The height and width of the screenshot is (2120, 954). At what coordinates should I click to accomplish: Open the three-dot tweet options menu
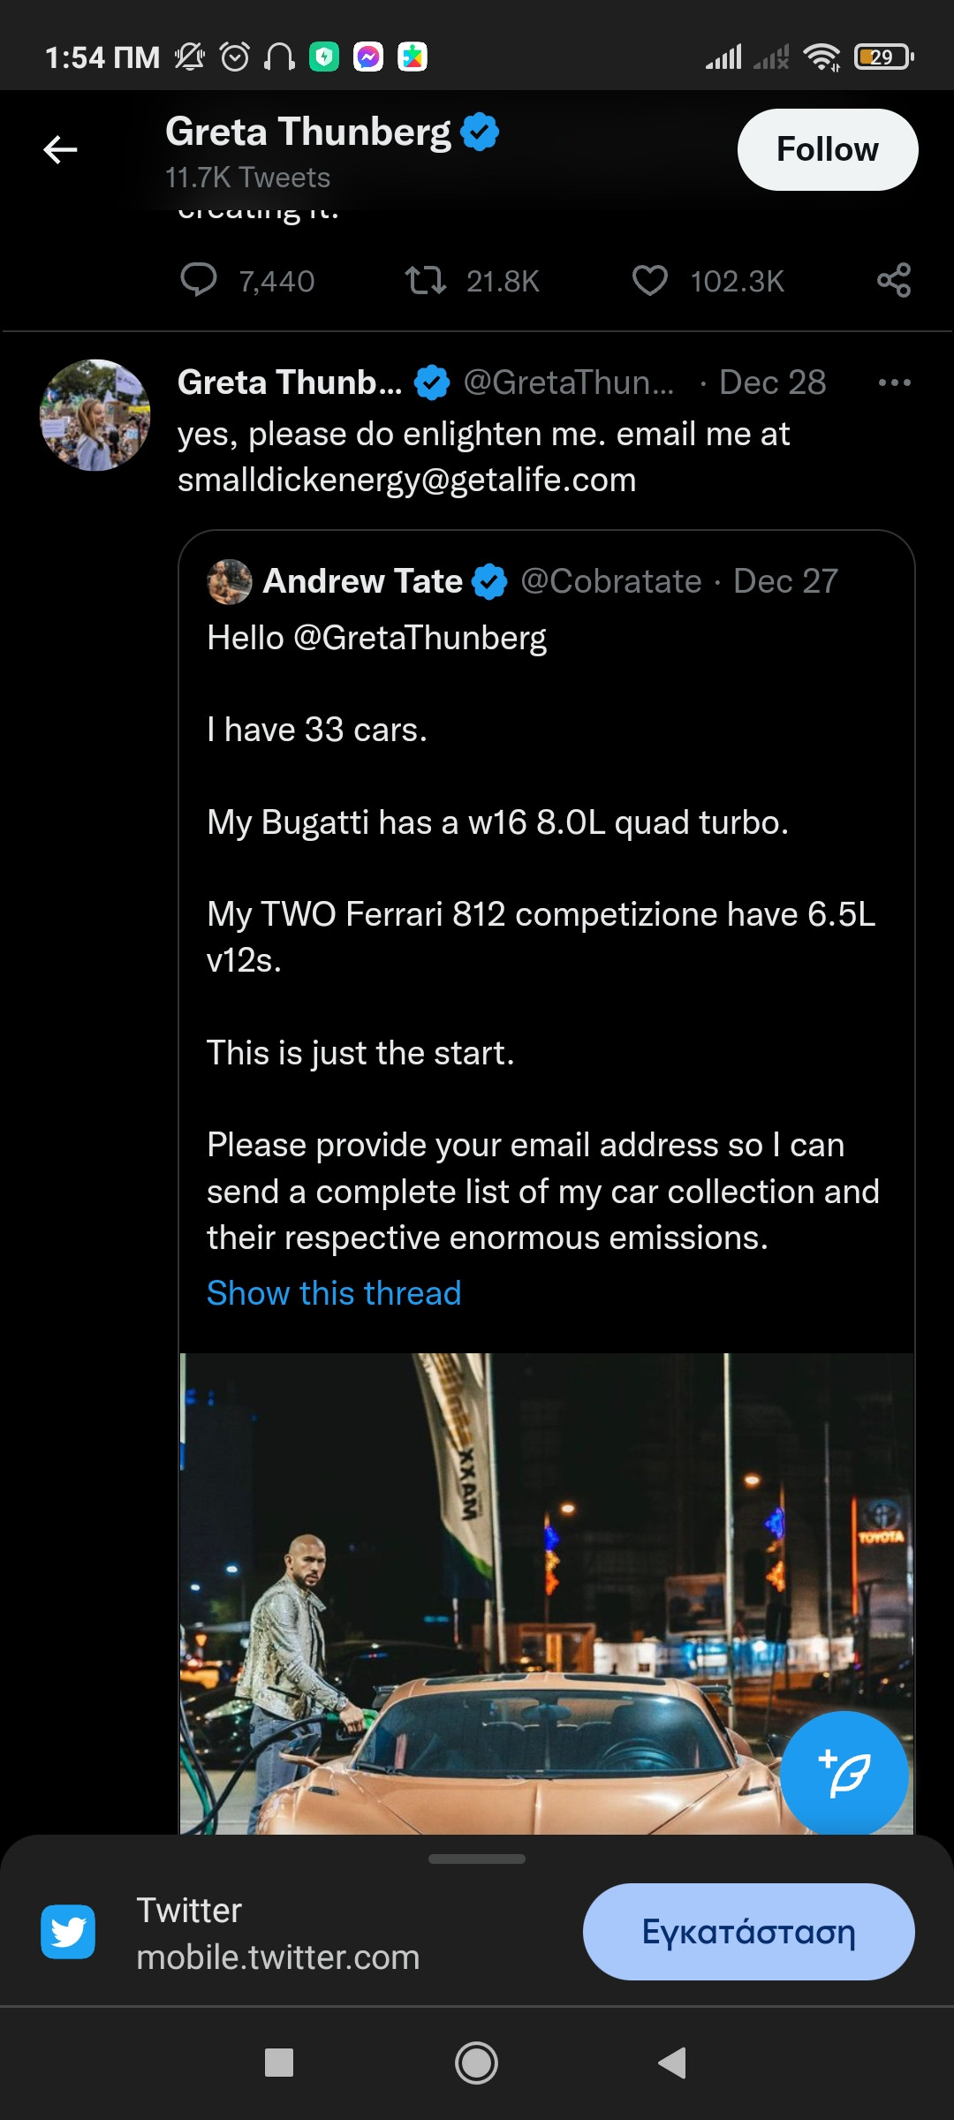coord(894,382)
